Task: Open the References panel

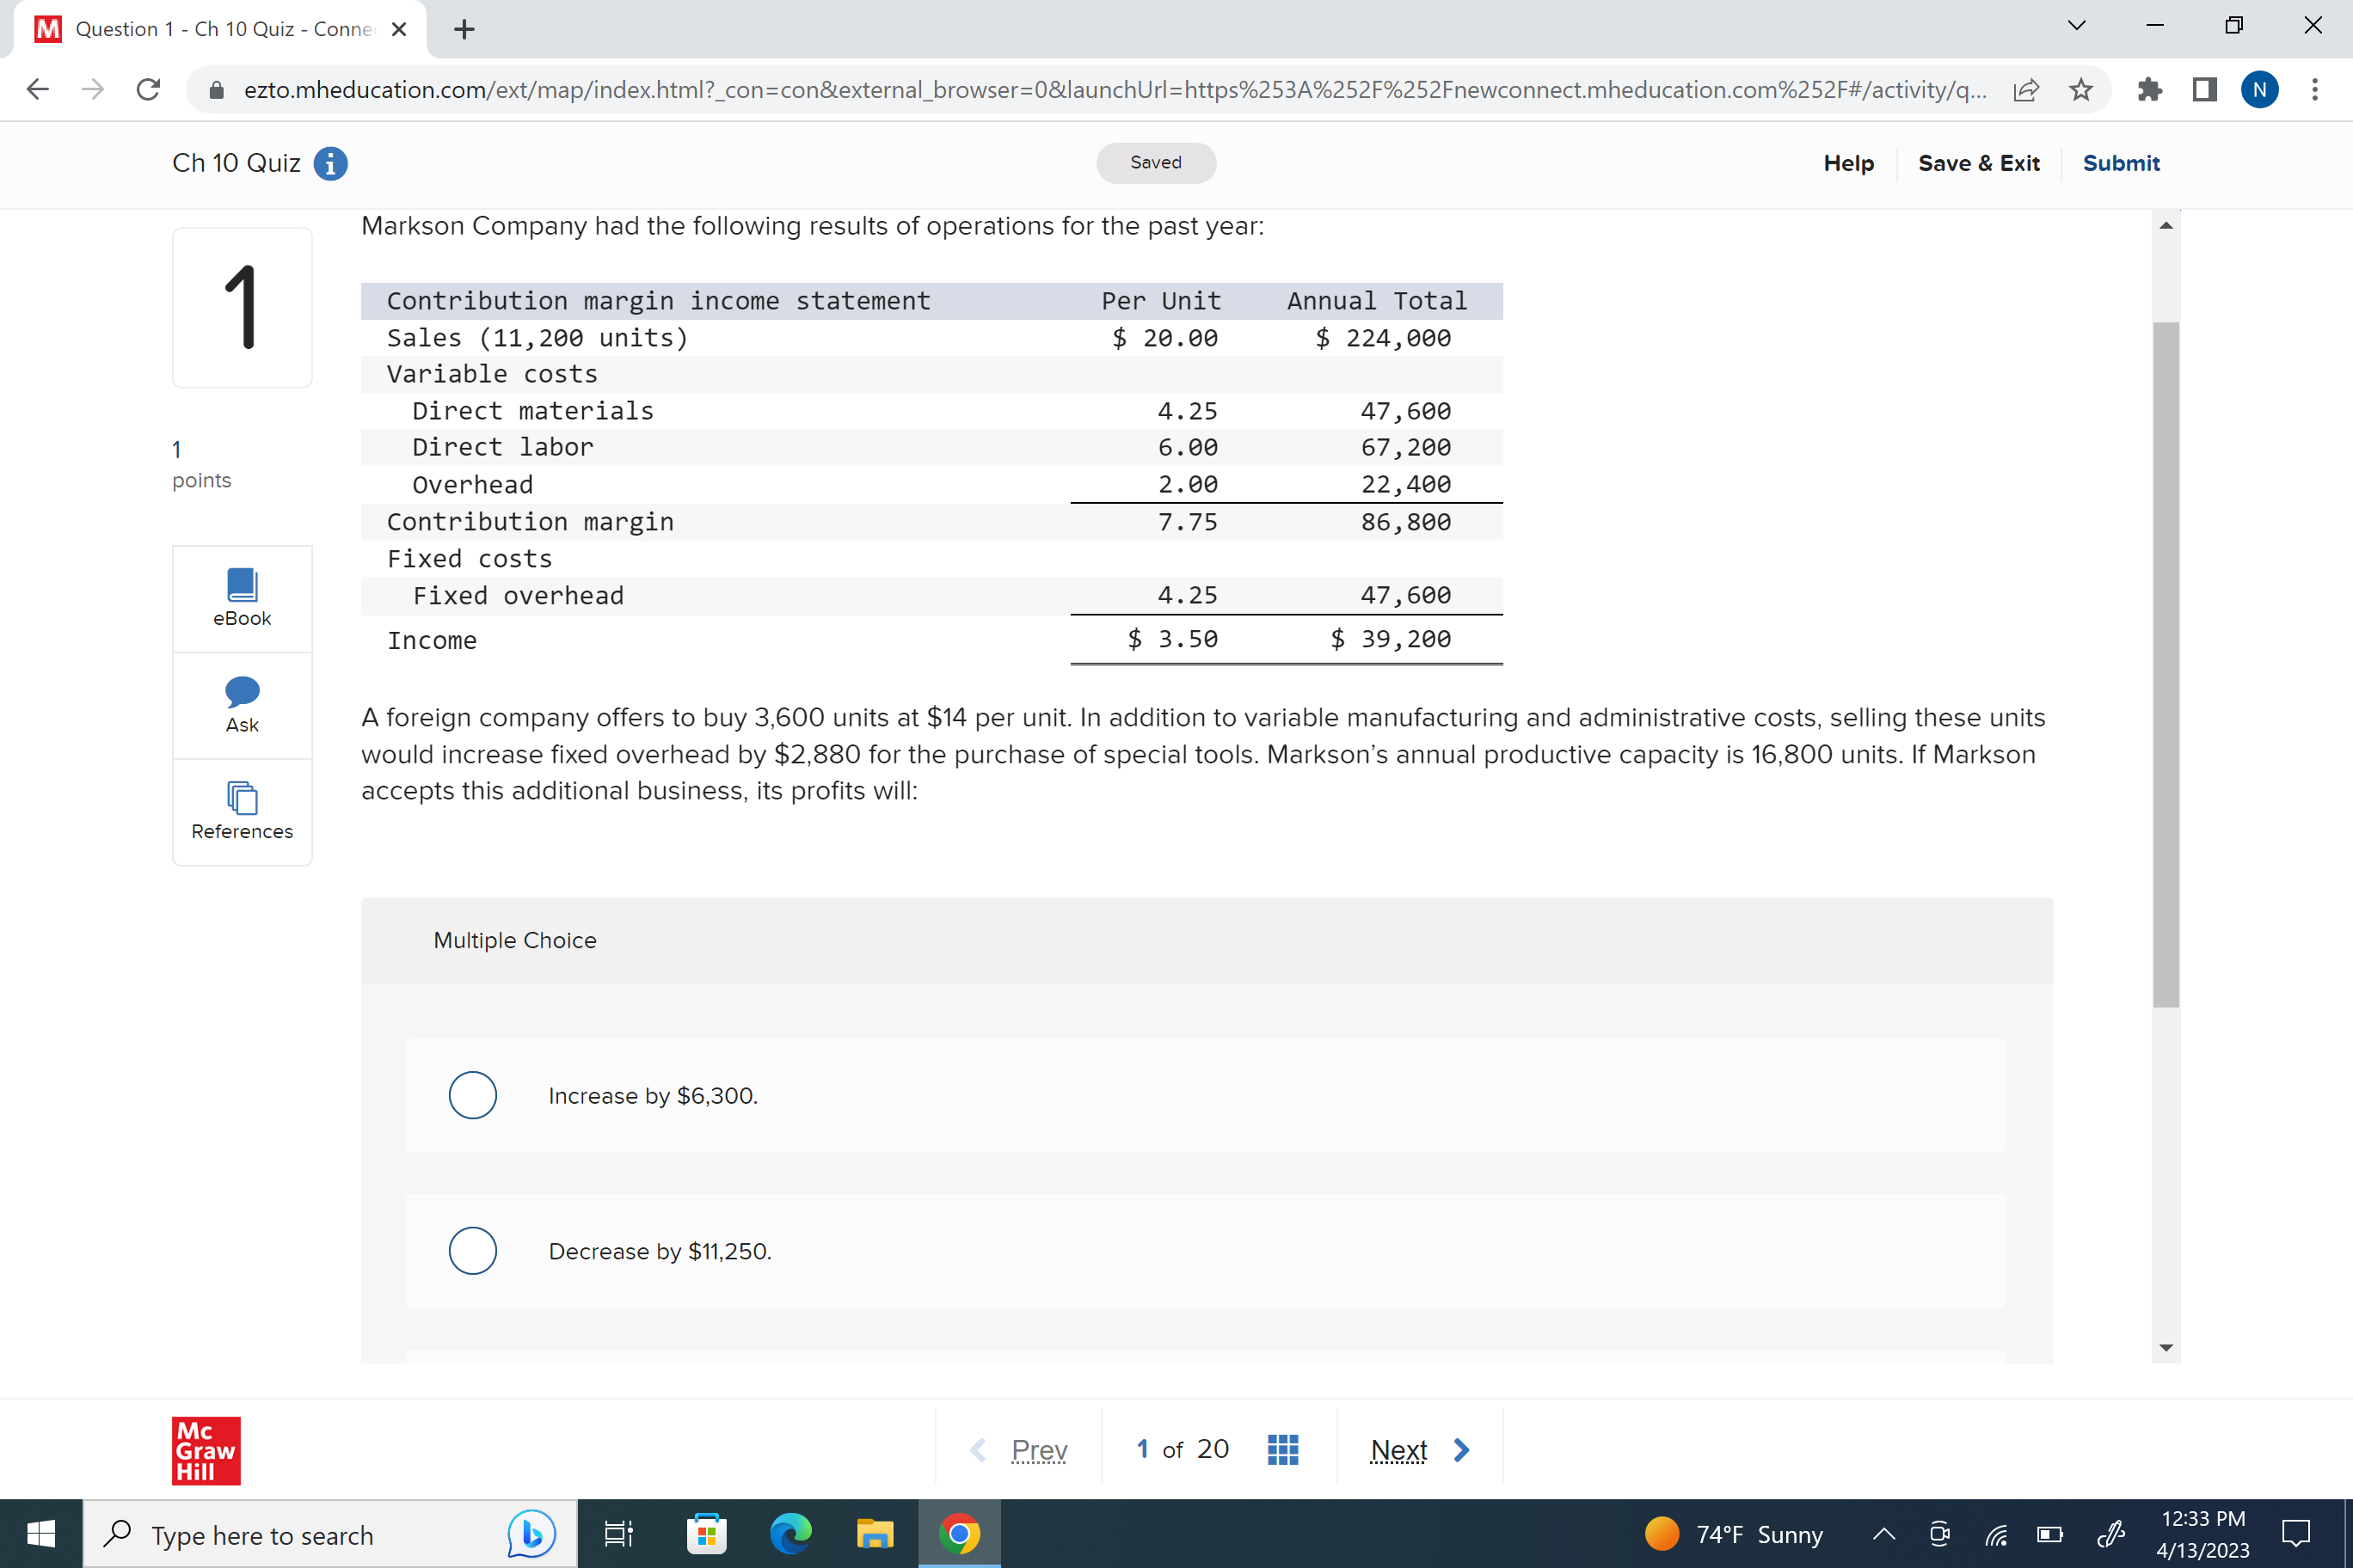Action: [243, 811]
